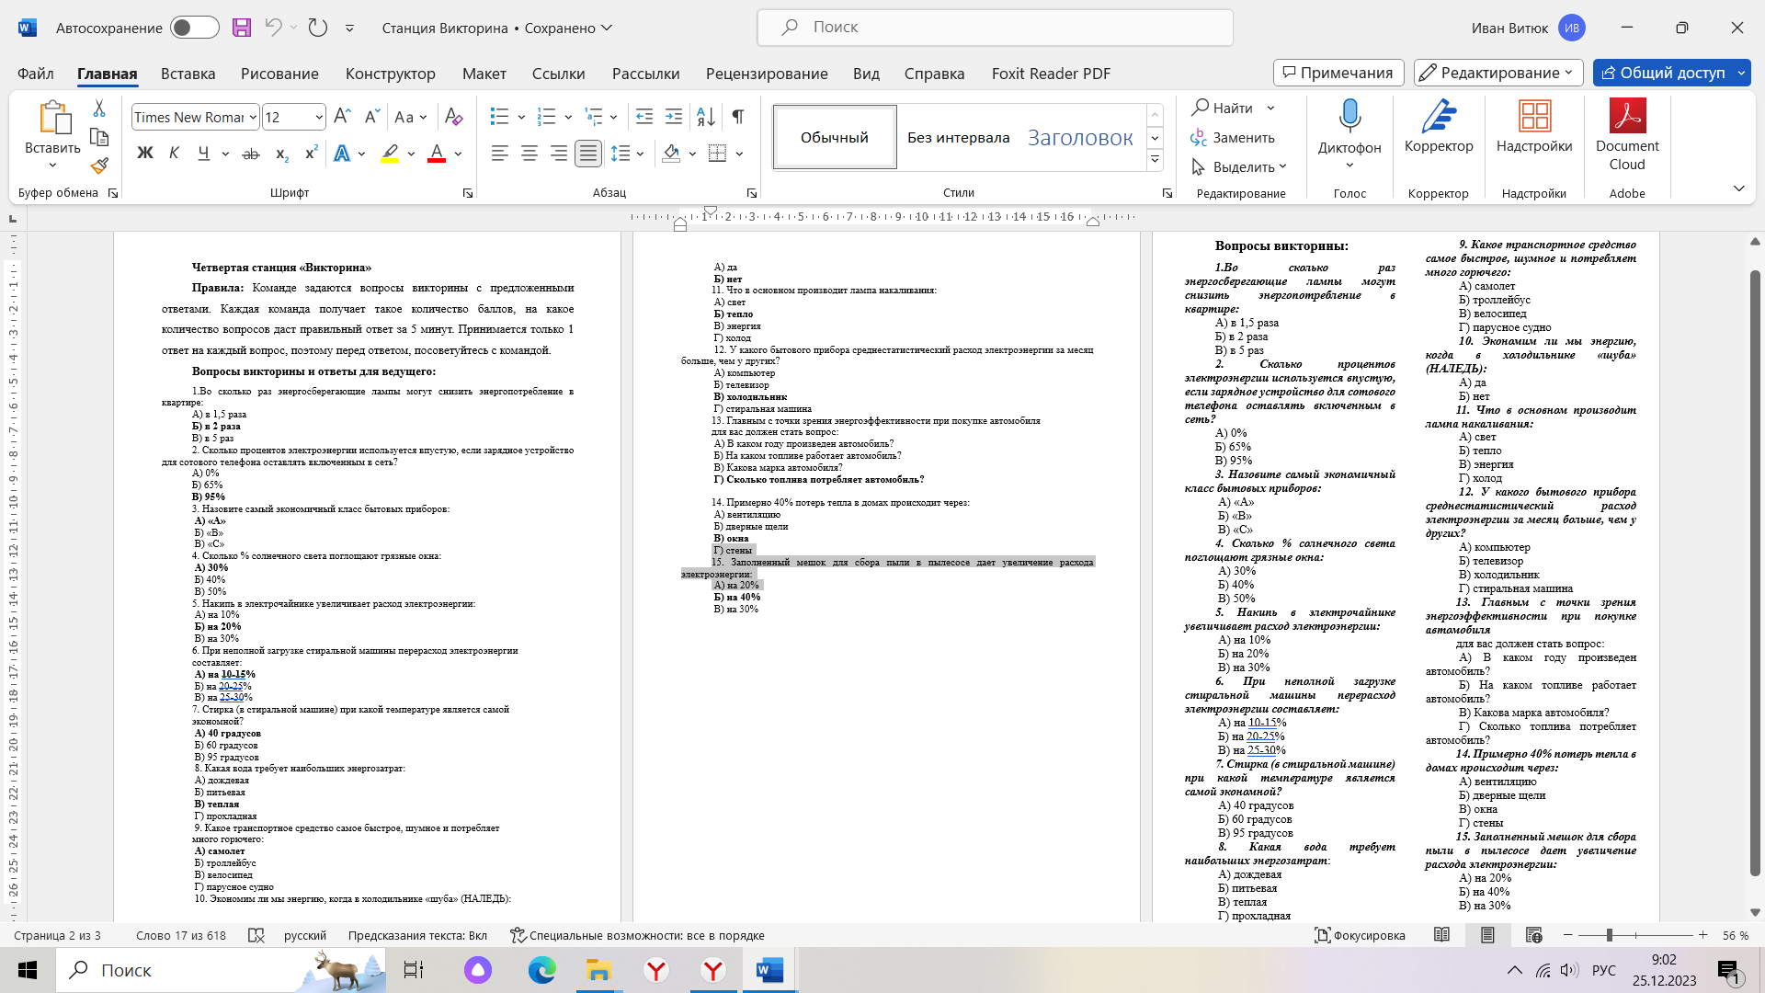Open the font name dropdown
This screenshot has width=1765, height=993.
(253, 117)
